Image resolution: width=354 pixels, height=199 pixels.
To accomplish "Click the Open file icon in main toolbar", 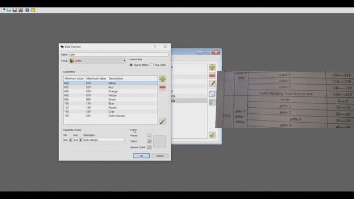I will pyautogui.click(x=9, y=11).
